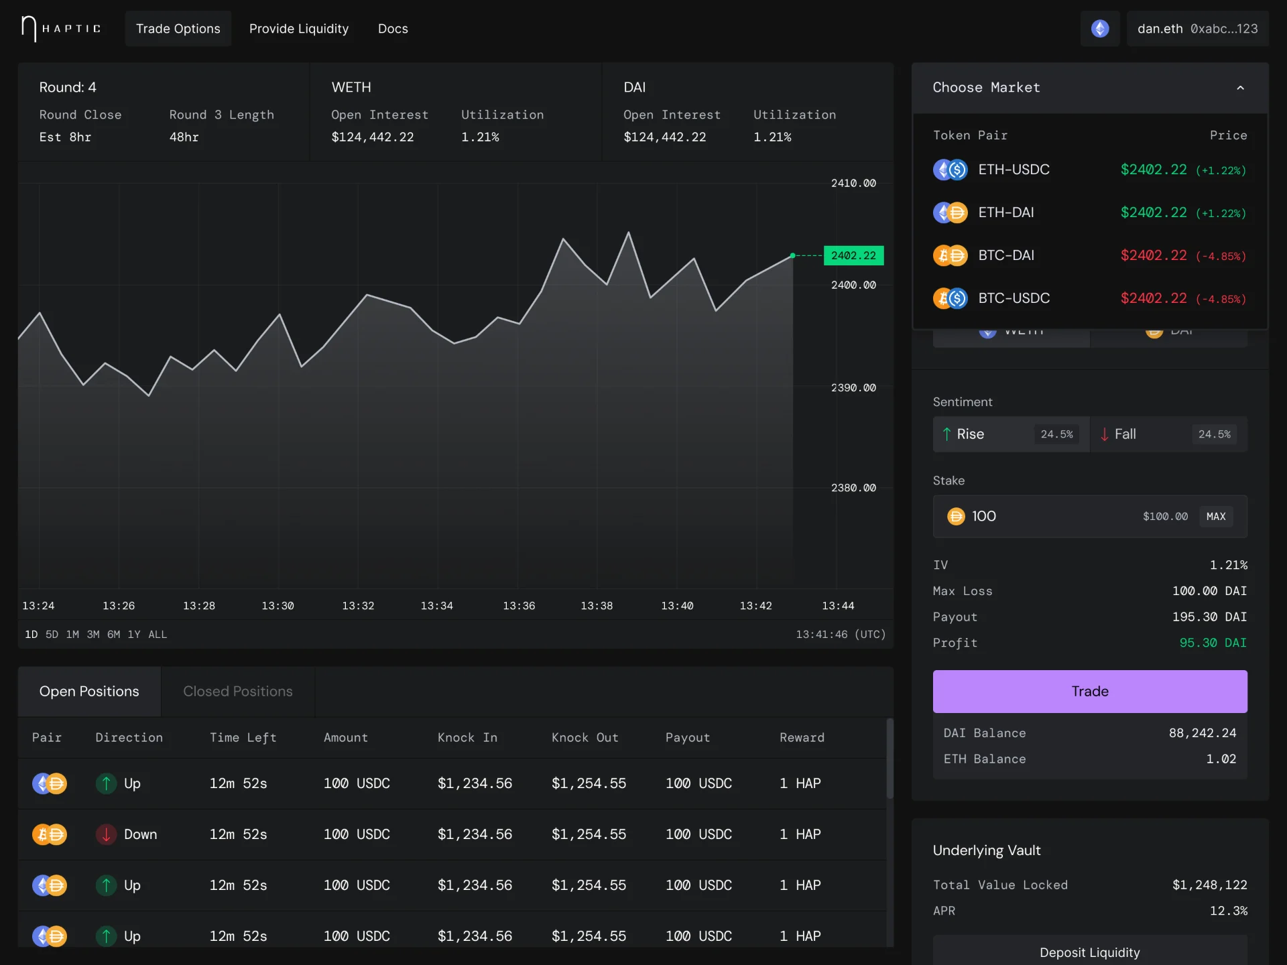Click the green Up arrow icon in first row
This screenshot has height=965, width=1287.
[x=106, y=783]
